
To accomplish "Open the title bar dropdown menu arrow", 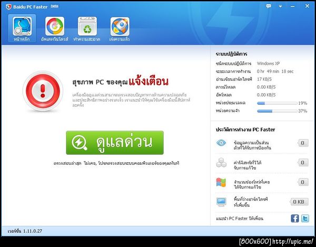I will pyautogui.click(x=280, y=6).
